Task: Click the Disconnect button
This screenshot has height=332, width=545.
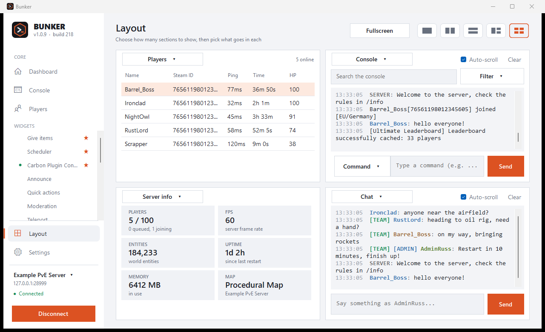Action: pyautogui.click(x=54, y=314)
